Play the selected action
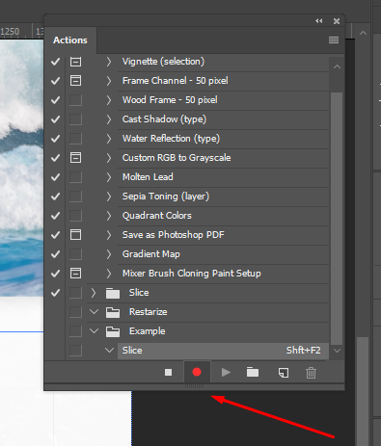 [x=226, y=373]
